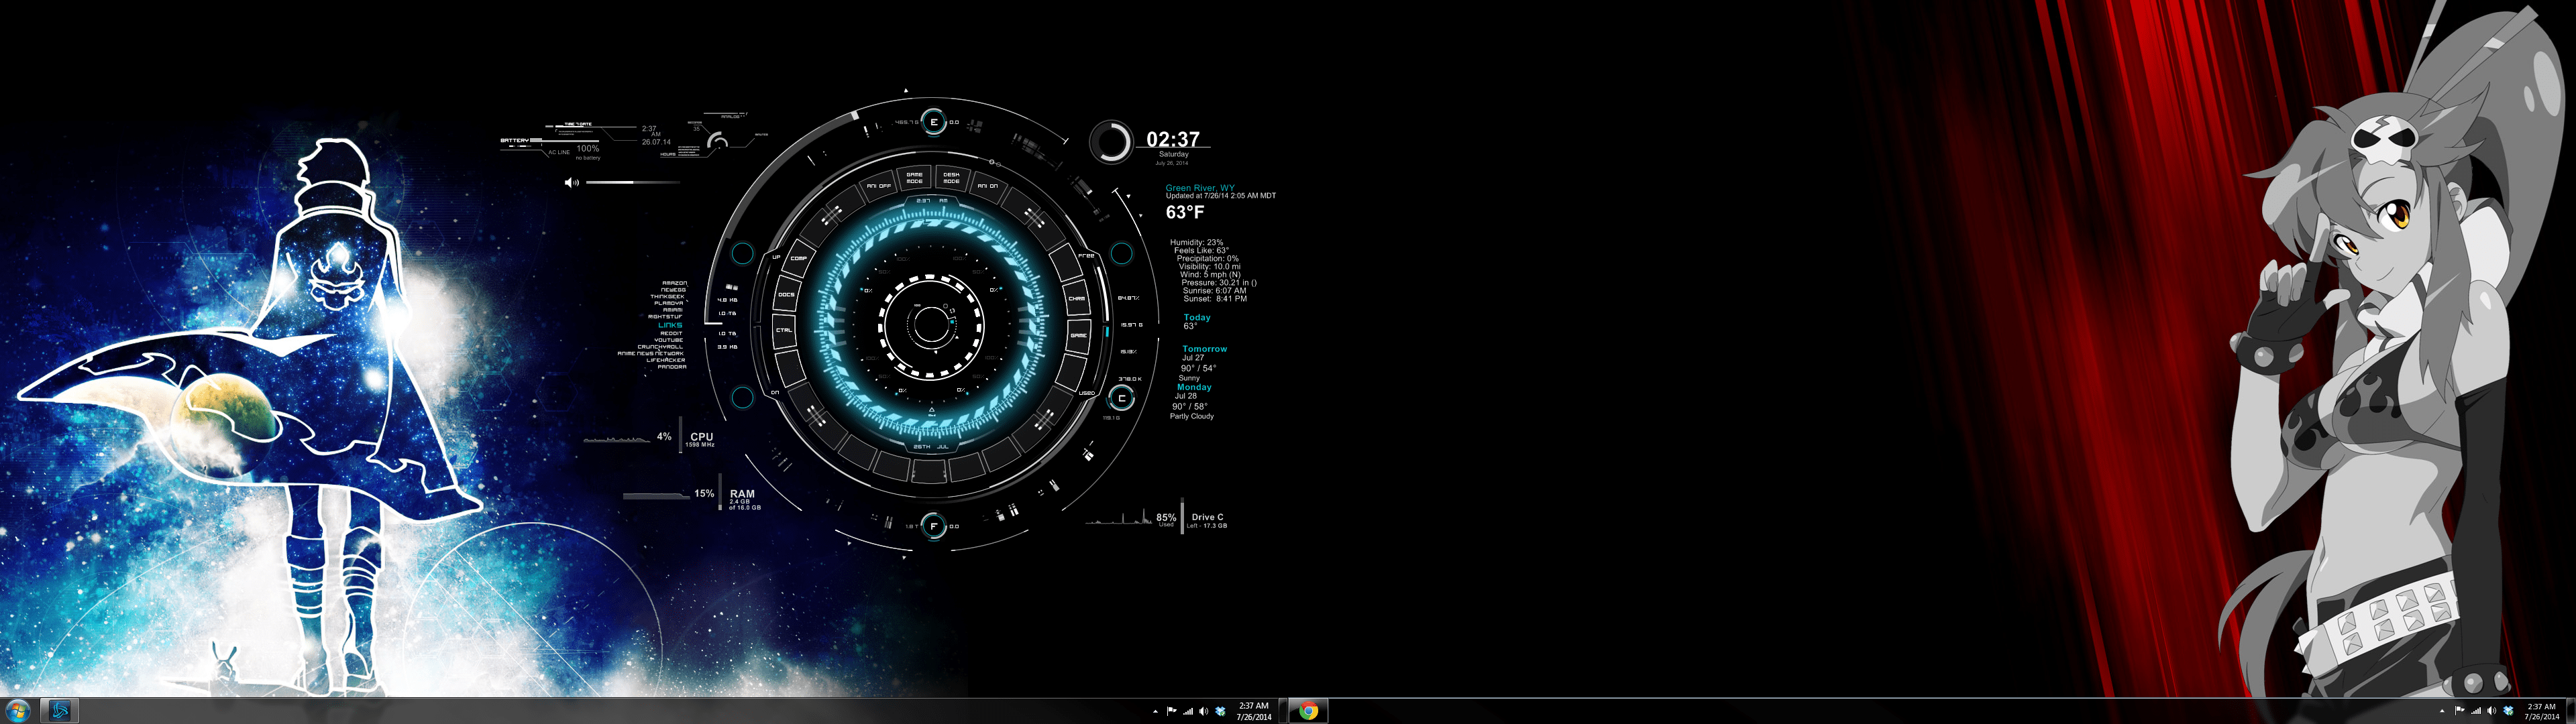The image size is (2576, 724).
Task: Open the Crunchyroll link
Action: click(661, 347)
